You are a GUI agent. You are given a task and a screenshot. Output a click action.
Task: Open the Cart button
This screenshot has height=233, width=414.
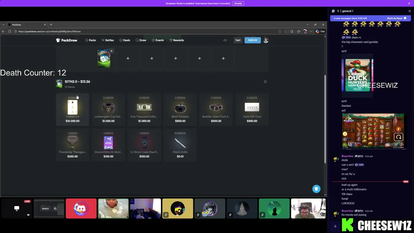pos(238,40)
